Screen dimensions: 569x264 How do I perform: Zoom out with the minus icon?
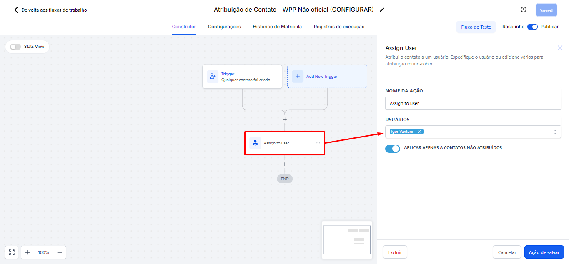60,252
